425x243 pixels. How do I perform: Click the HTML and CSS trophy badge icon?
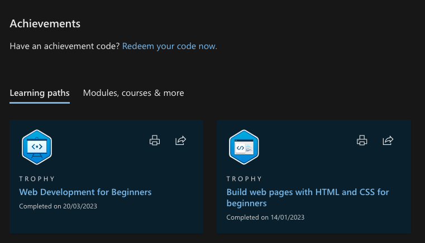click(x=244, y=147)
